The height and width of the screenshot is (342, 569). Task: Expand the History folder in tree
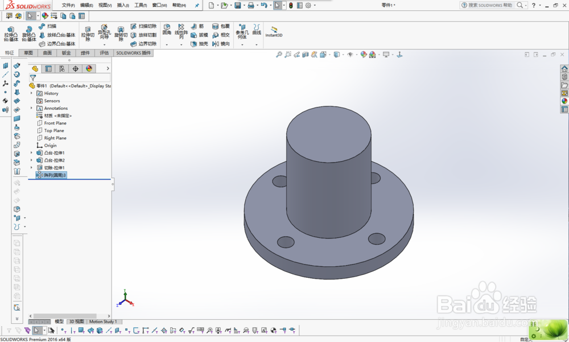31,93
